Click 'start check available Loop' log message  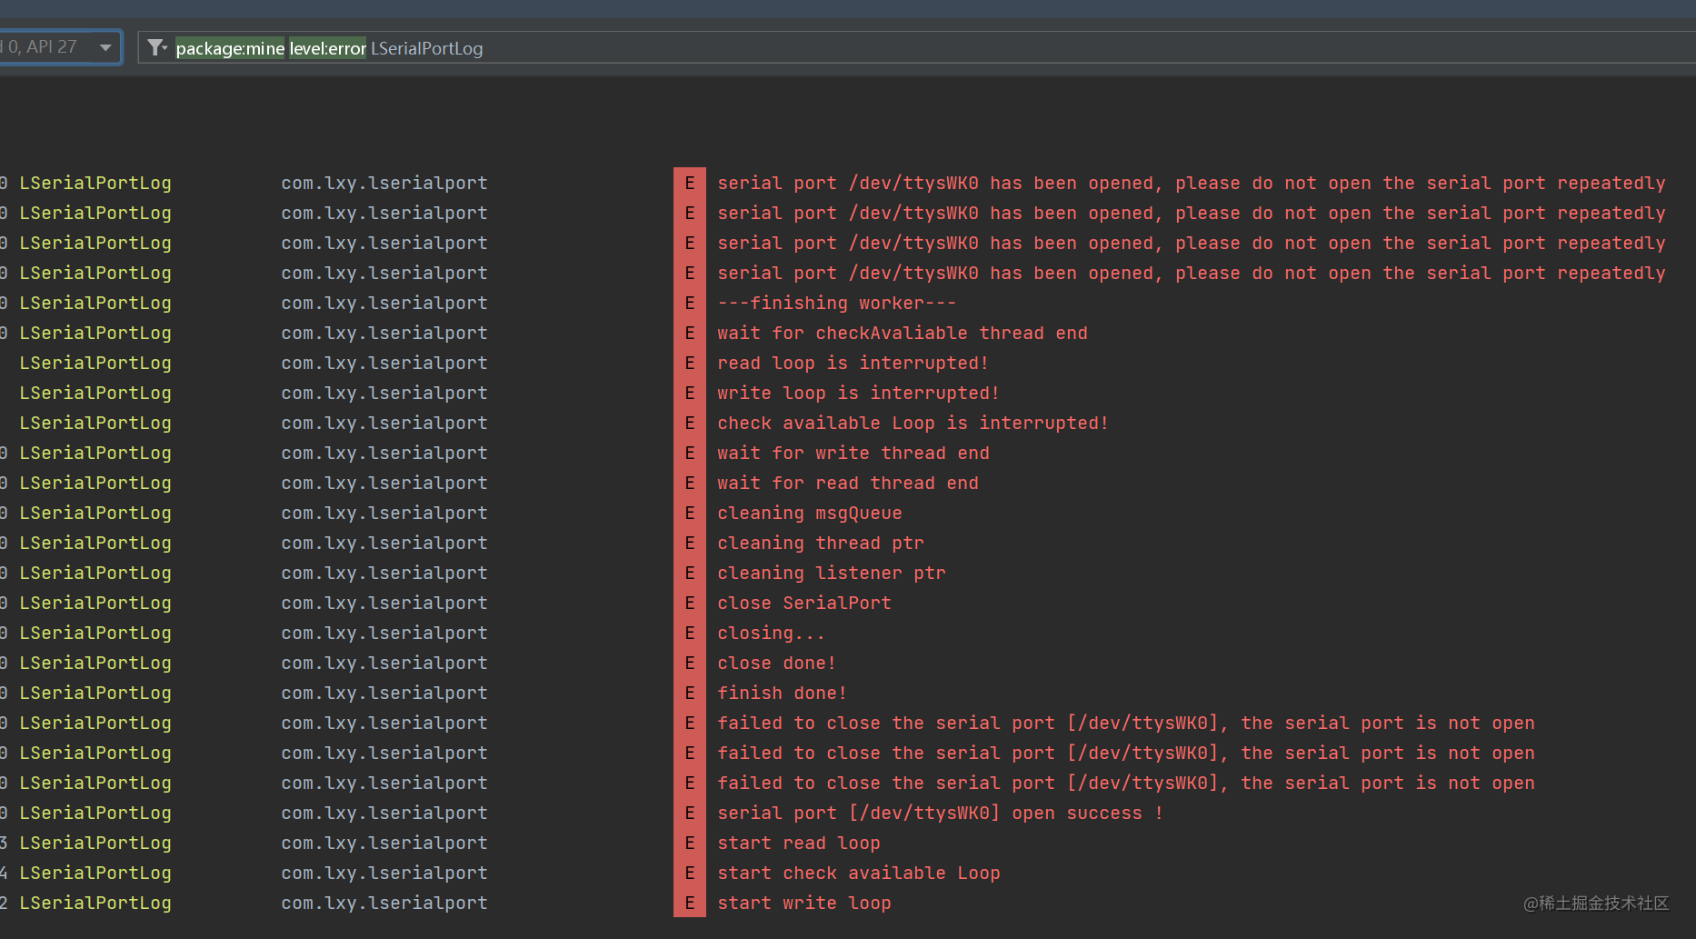pyautogui.click(x=859, y=873)
